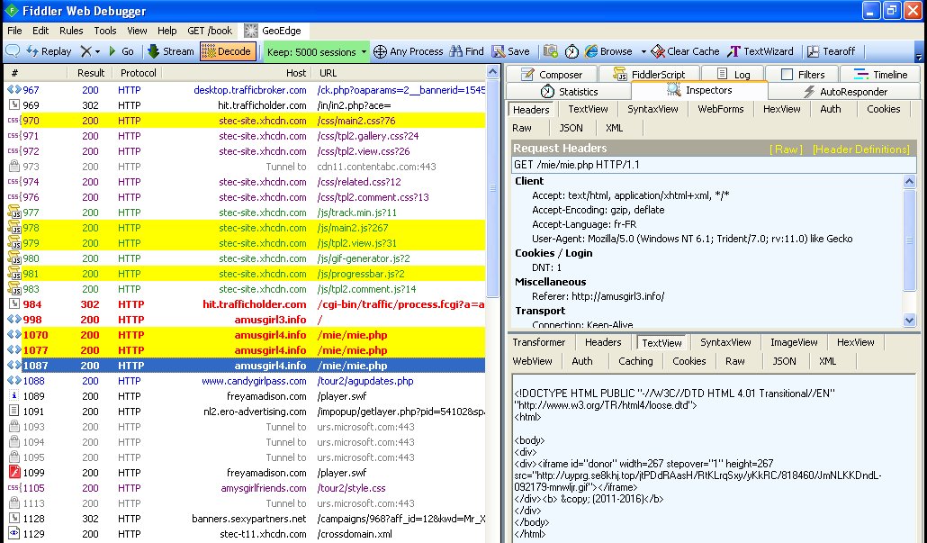
Task: Toggle the Decode button
Action: (228, 51)
